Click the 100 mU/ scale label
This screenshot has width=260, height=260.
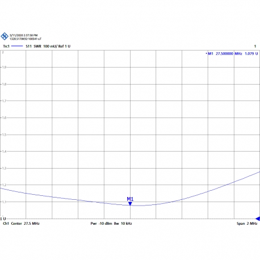pyautogui.click(x=50, y=46)
